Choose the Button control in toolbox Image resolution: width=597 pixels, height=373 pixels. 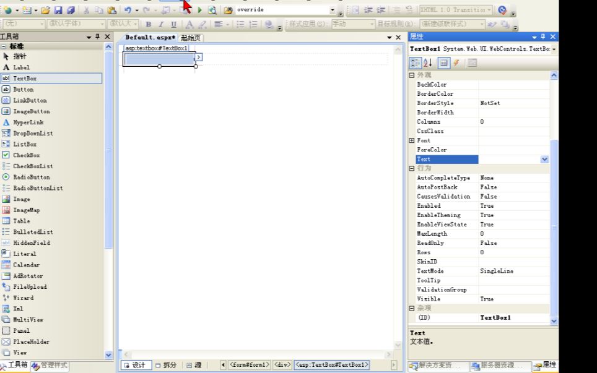tap(24, 89)
